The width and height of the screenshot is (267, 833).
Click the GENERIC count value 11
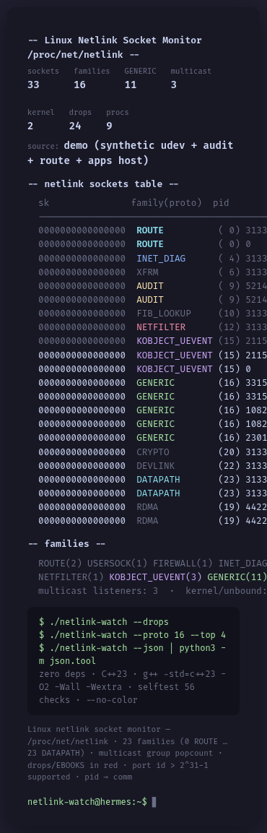click(130, 85)
